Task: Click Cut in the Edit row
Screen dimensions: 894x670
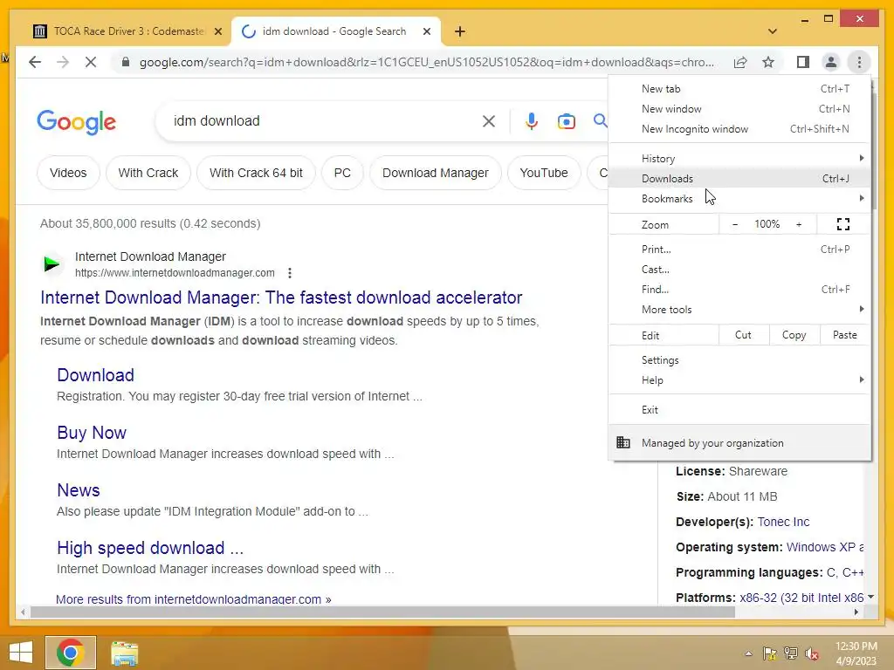Action: point(744,335)
